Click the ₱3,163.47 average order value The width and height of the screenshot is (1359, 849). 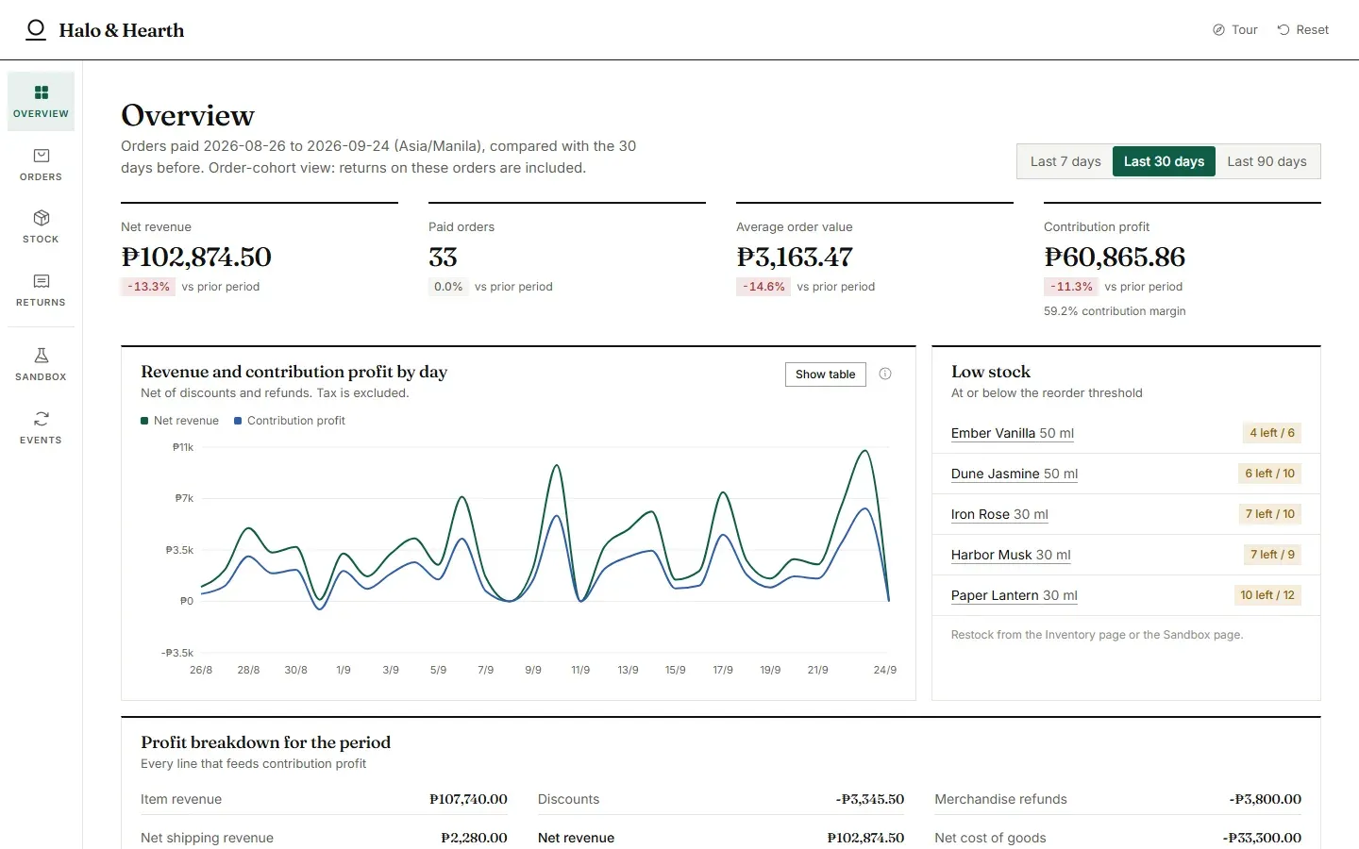click(x=795, y=257)
